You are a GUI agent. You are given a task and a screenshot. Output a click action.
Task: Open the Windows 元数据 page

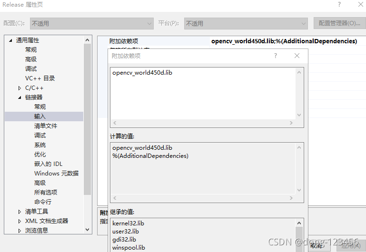(x=56, y=174)
